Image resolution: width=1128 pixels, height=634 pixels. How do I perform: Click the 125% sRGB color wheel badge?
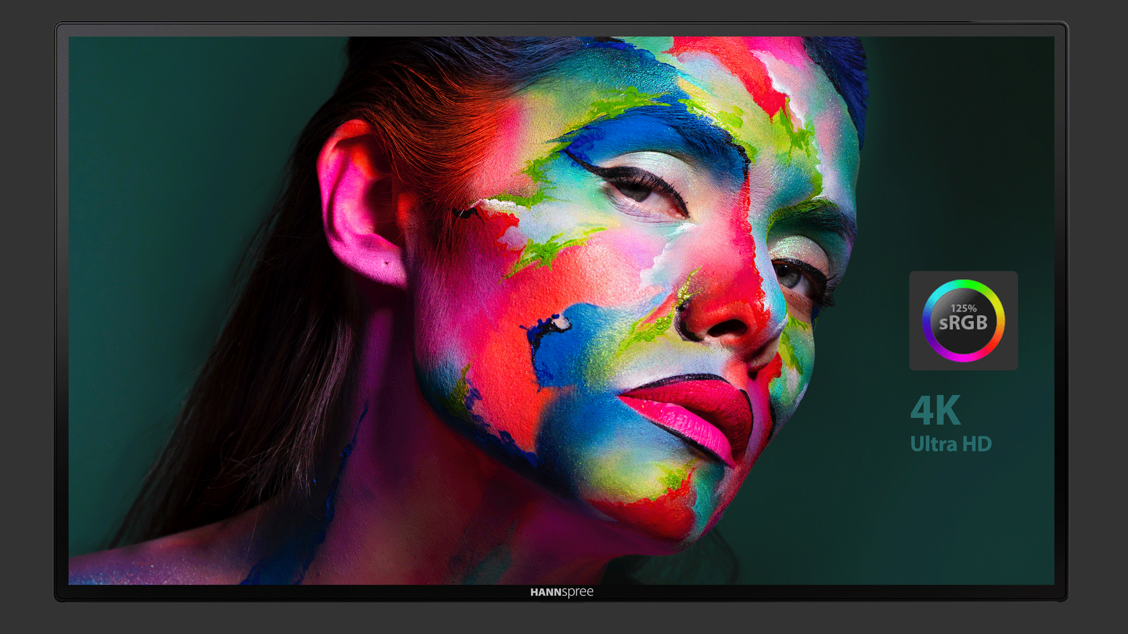963,321
